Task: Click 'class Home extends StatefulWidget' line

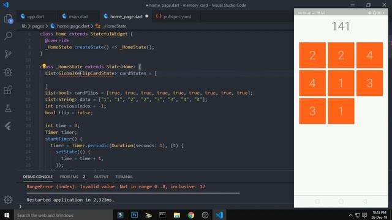Action: point(86,34)
